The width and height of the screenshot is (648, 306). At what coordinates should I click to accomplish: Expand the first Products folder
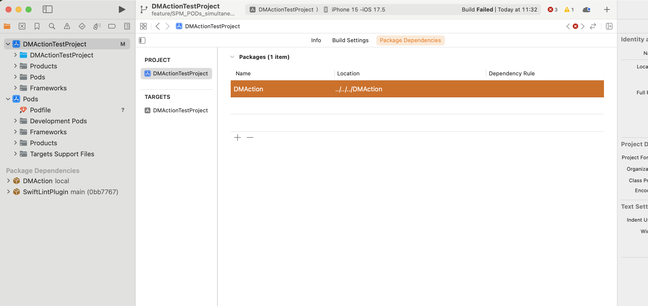[15, 66]
